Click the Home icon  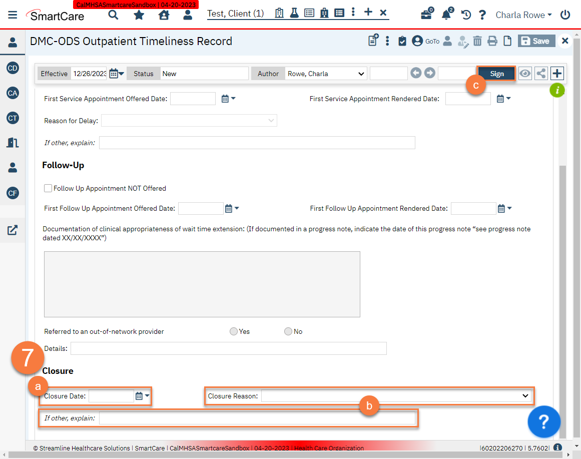tap(163, 15)
